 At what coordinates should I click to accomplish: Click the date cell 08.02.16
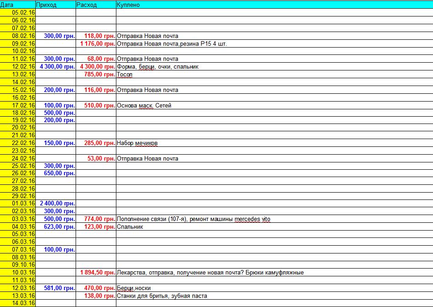[18, 36]
